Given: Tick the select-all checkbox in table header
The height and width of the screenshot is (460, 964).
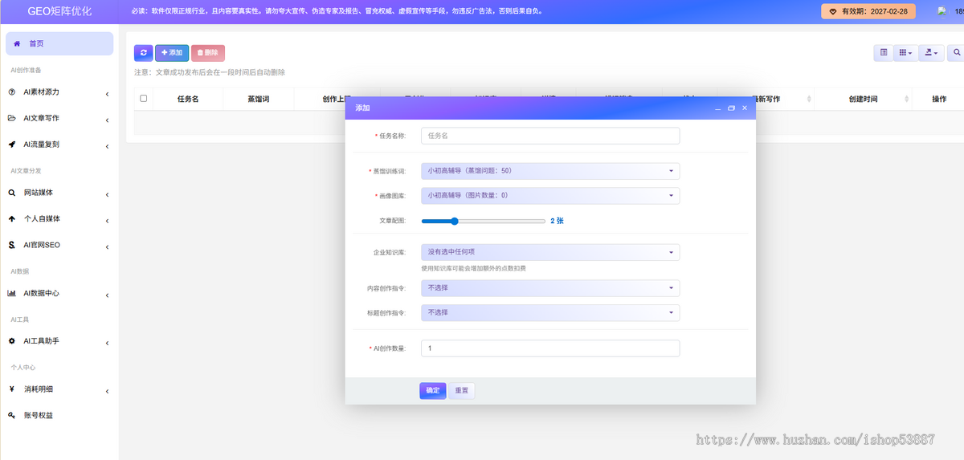Looking at the screenshot, I should pyautogui.click(x=144, y=99).
